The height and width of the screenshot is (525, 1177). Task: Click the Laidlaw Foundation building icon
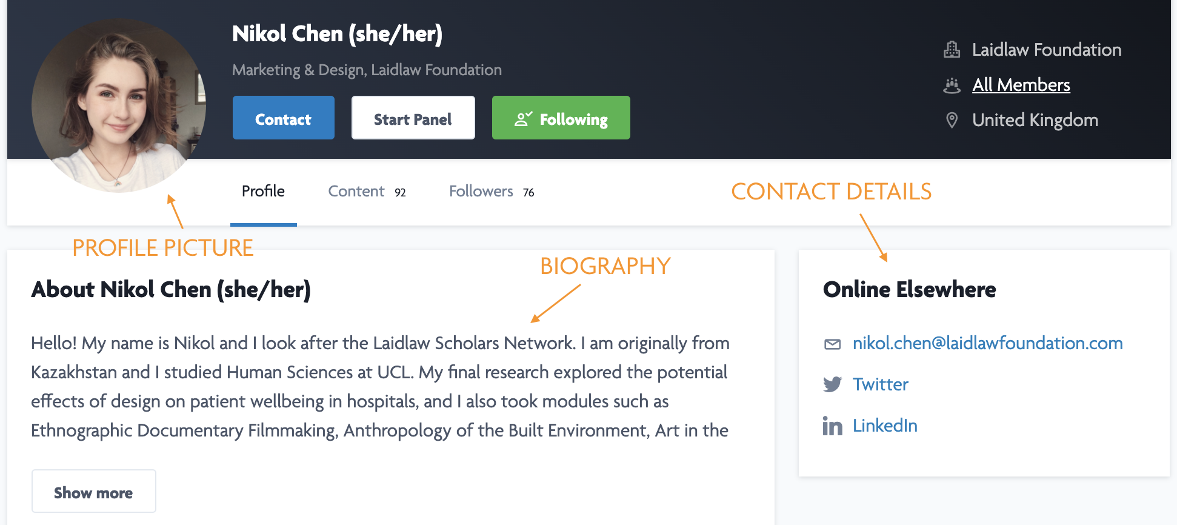tap(952, 50)
